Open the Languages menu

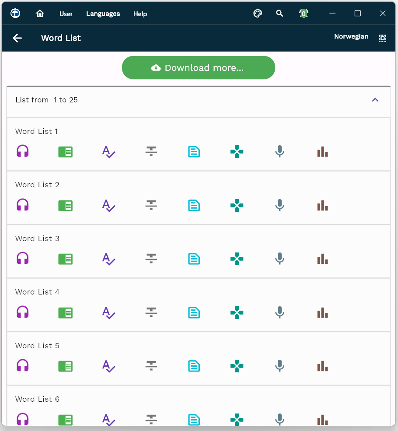(x=103, y=14)
